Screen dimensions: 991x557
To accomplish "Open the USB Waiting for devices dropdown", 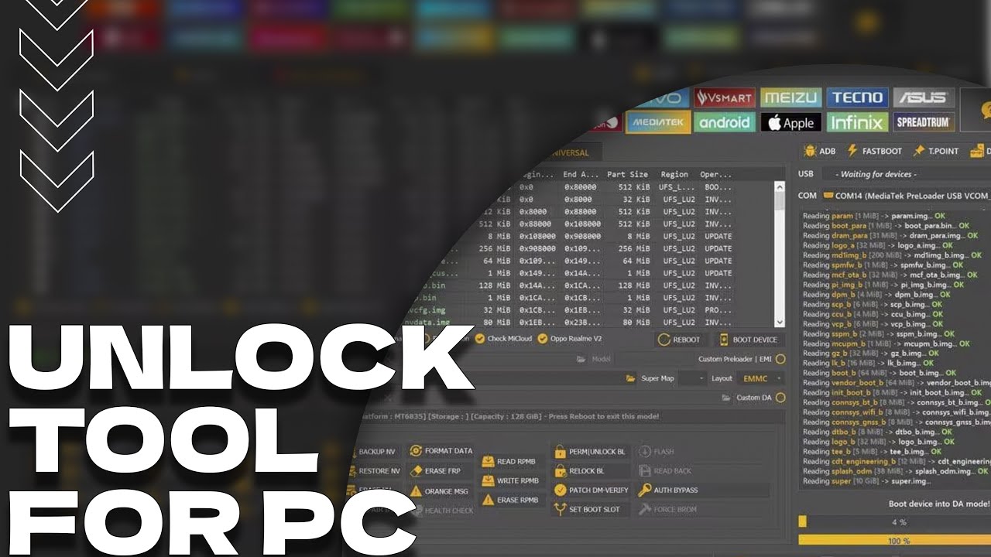I will (x=906, y=174).
